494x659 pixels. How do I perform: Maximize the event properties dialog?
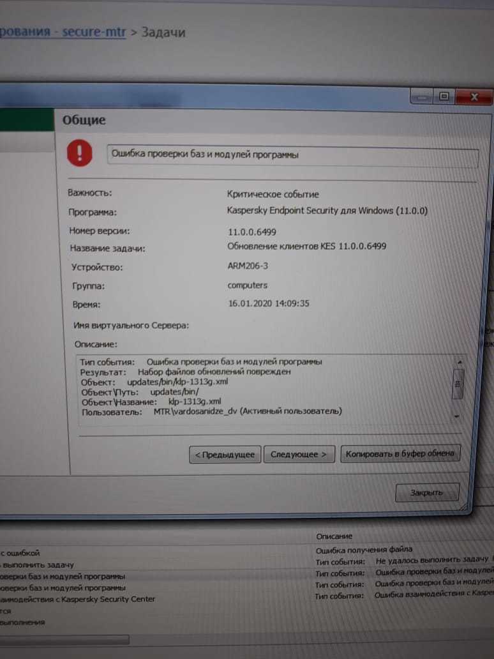click(x=444, y=96)
